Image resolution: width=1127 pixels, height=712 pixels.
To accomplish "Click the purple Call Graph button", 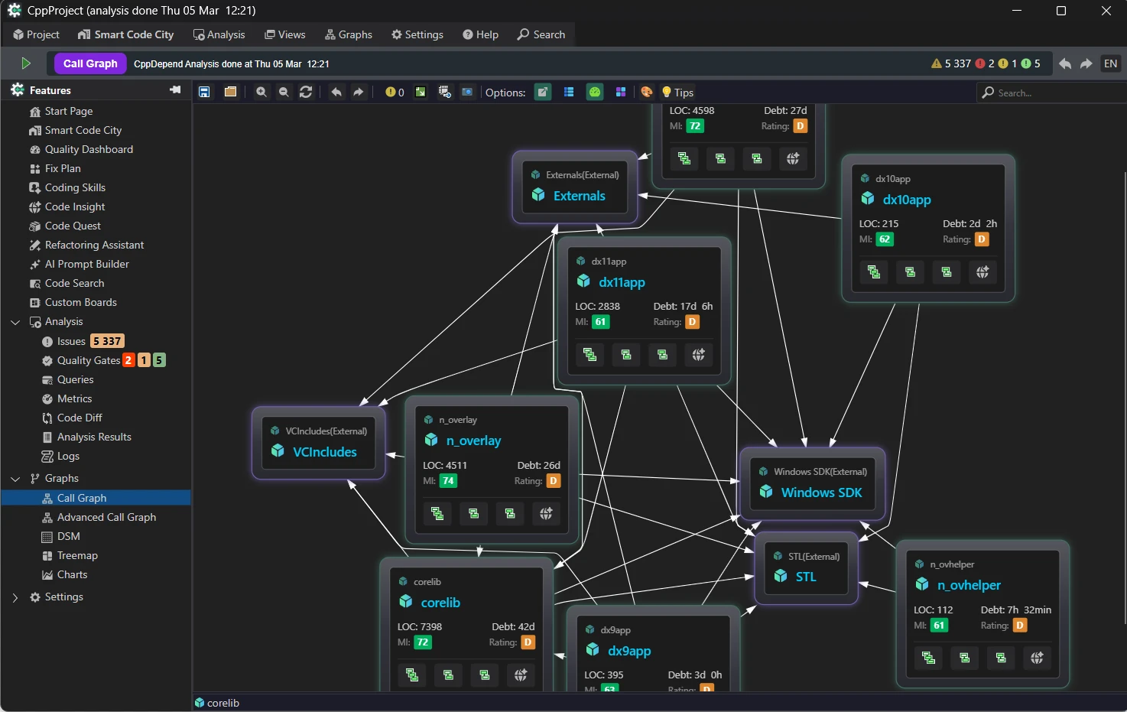I will [90, 63].
